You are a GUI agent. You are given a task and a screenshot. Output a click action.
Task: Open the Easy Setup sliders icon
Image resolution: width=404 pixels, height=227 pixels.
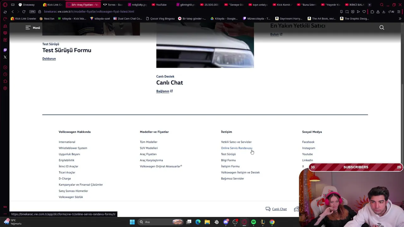click(x=399, y=12)
